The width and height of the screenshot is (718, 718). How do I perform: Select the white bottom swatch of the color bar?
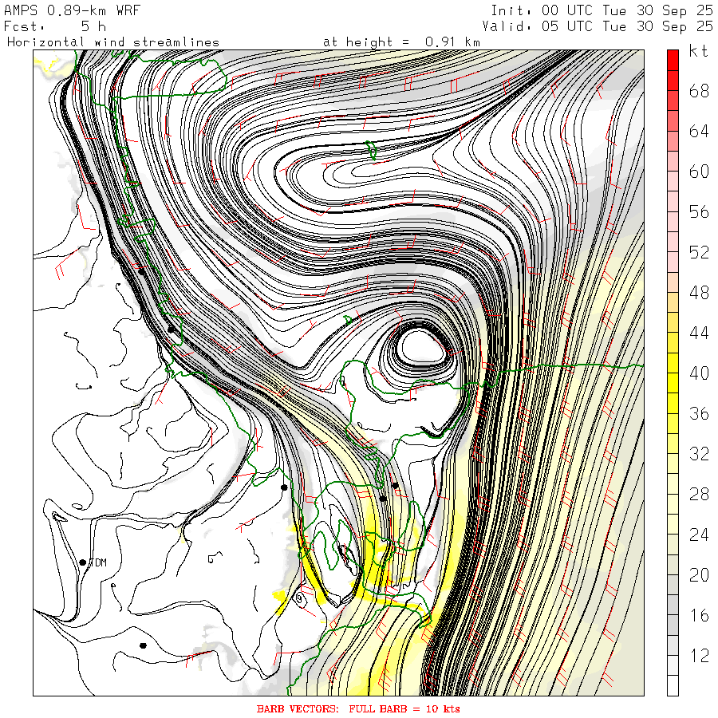673,686
